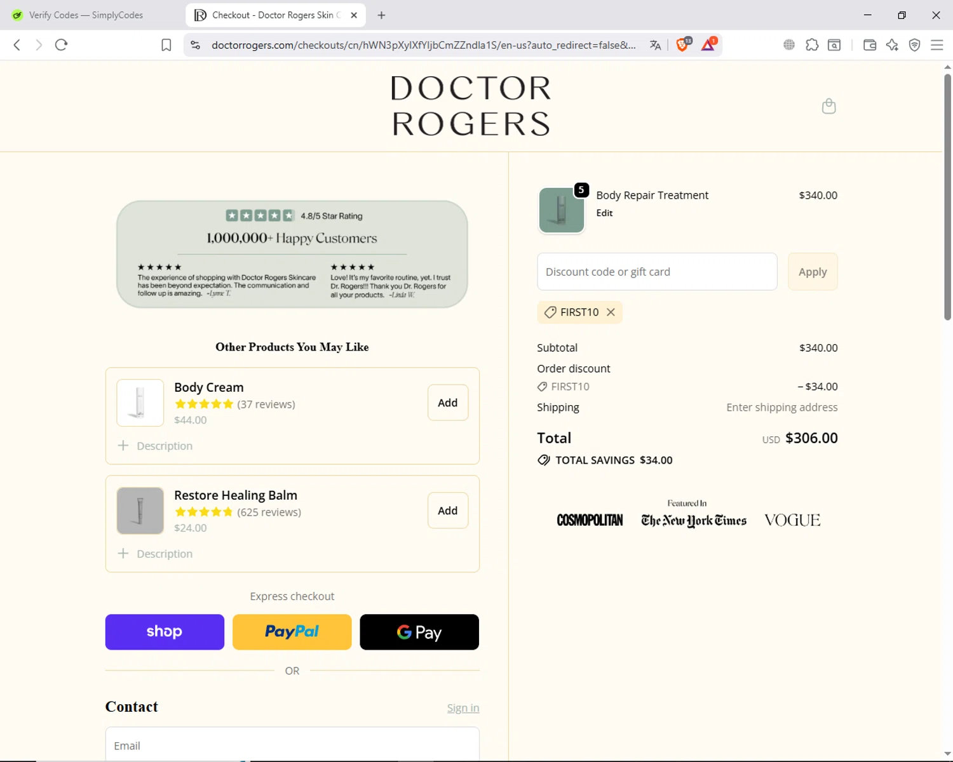
Task: Select the Checkout - Doctor Rogers tab
Action: [x=276, y=15]
